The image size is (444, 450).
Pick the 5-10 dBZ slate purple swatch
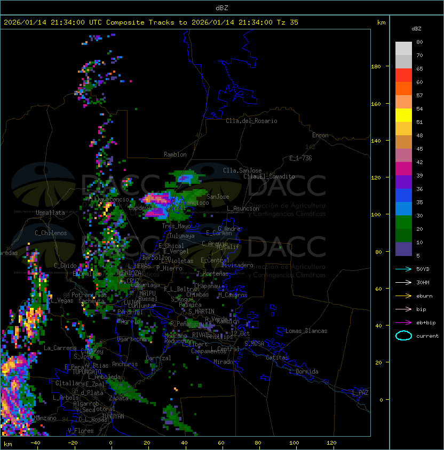click(403, 249)
